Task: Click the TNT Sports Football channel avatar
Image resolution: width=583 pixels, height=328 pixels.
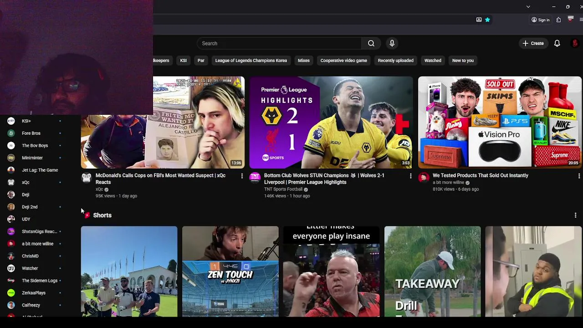Action: coord(255,178)
